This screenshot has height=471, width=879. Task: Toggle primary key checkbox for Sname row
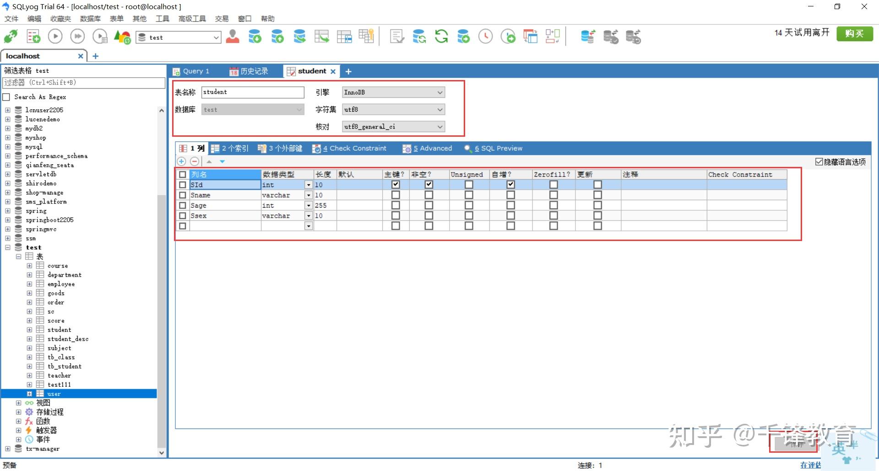396,195
